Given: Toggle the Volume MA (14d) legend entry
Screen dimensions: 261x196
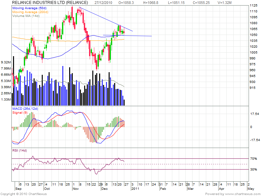Looking at the screenshot, I should pyautogui.click(x=26, y=15).
